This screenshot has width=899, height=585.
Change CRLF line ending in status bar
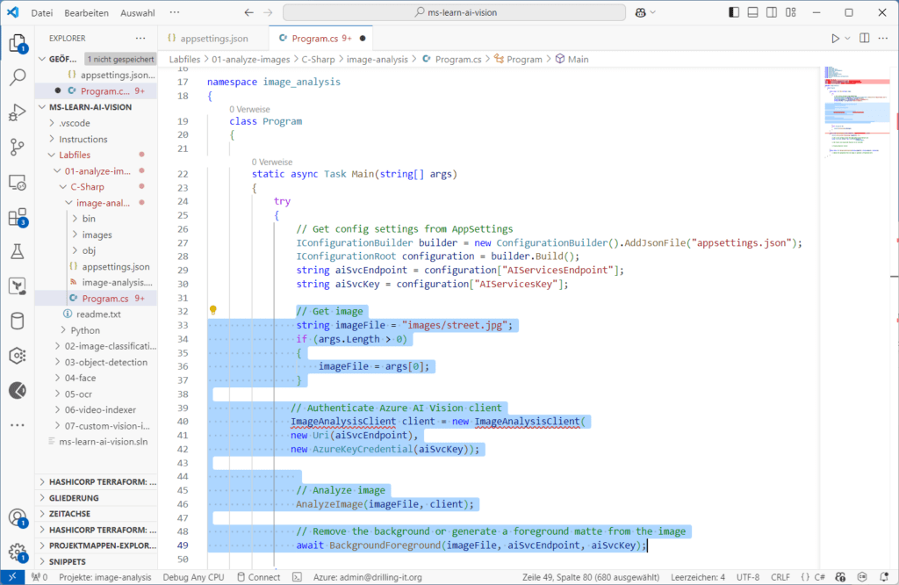coord(780,577)
